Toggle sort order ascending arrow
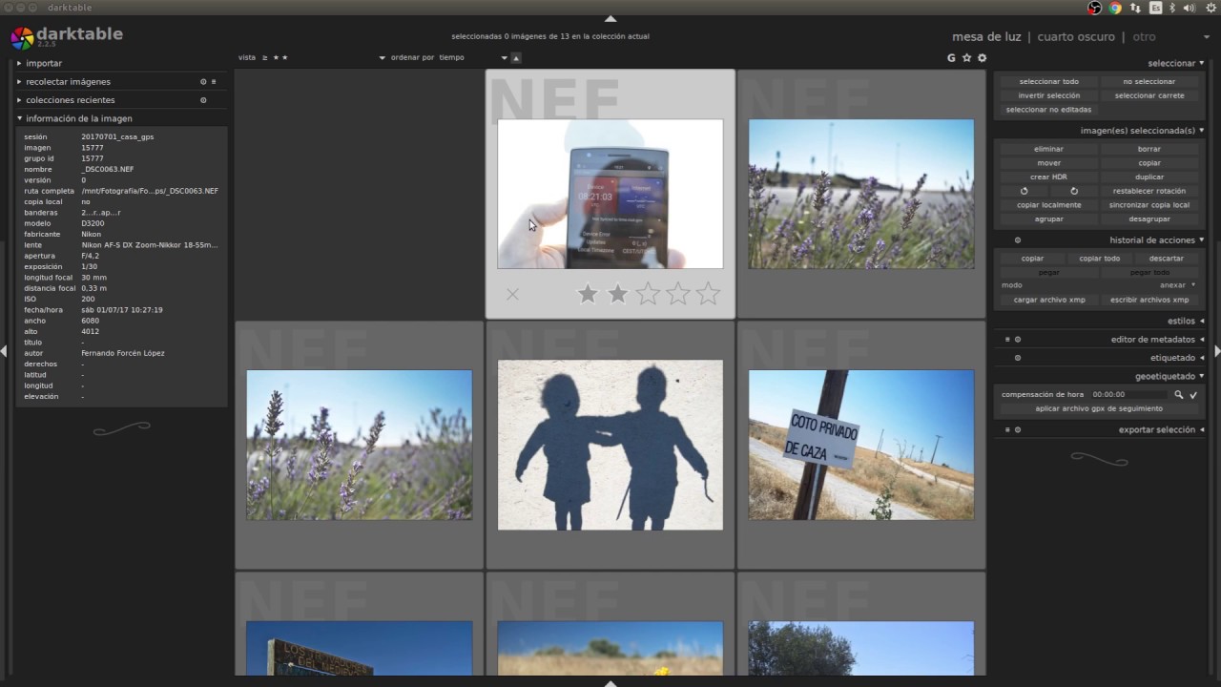This screenshot has height=687, width=1221. tap(516, 58)
